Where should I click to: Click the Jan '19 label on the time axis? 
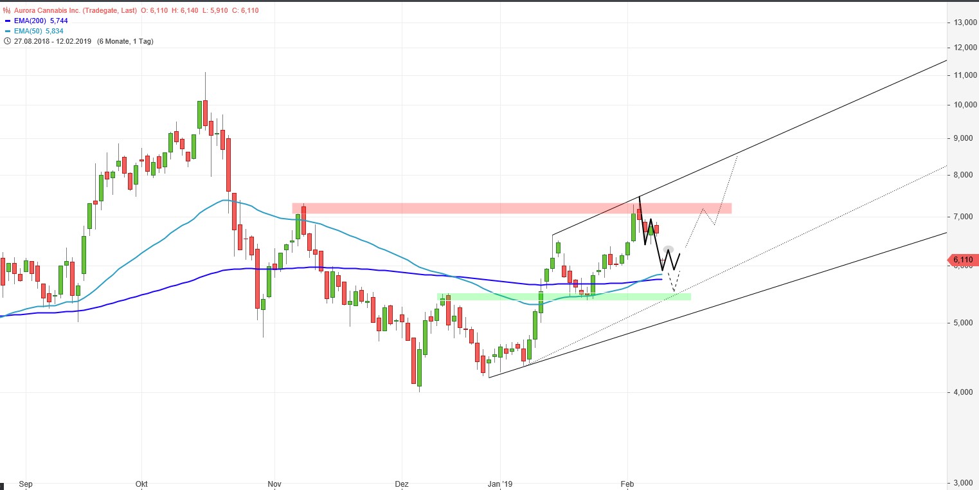tap(500, 484)
